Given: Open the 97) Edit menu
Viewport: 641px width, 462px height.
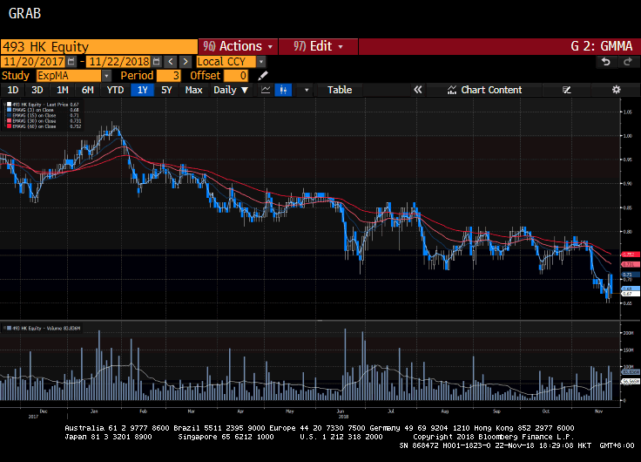Looking at the screenshot, I should [x=318, y=46].
